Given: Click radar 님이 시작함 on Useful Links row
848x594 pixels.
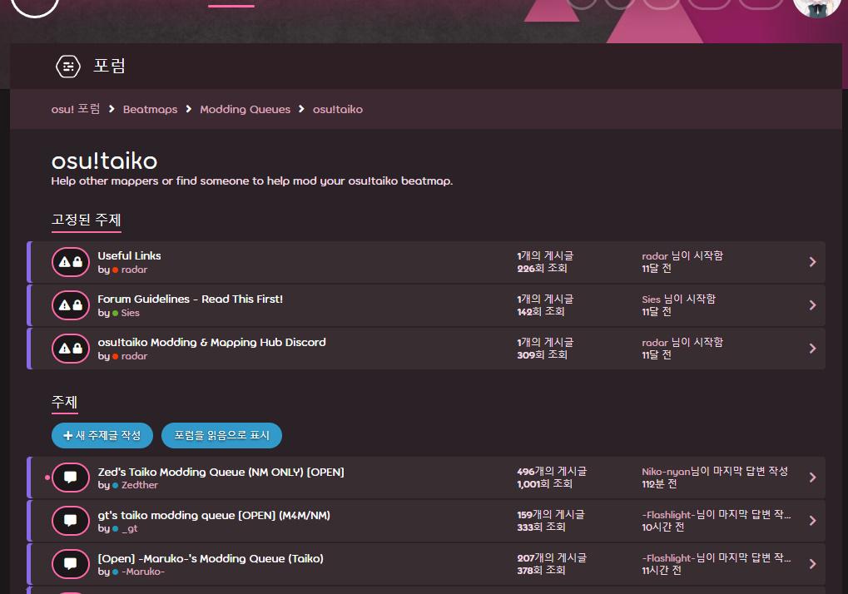Looking at the screenshot, I should [x=682, y=255].
